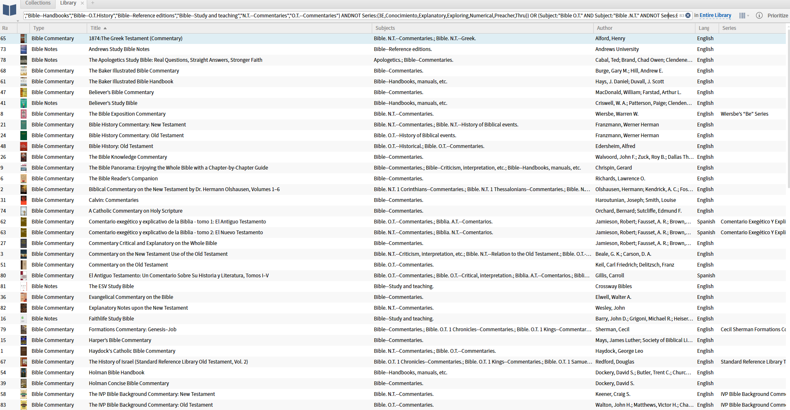Select the Library tab
This screenshot has width=790, height=410.
point(68,3)
